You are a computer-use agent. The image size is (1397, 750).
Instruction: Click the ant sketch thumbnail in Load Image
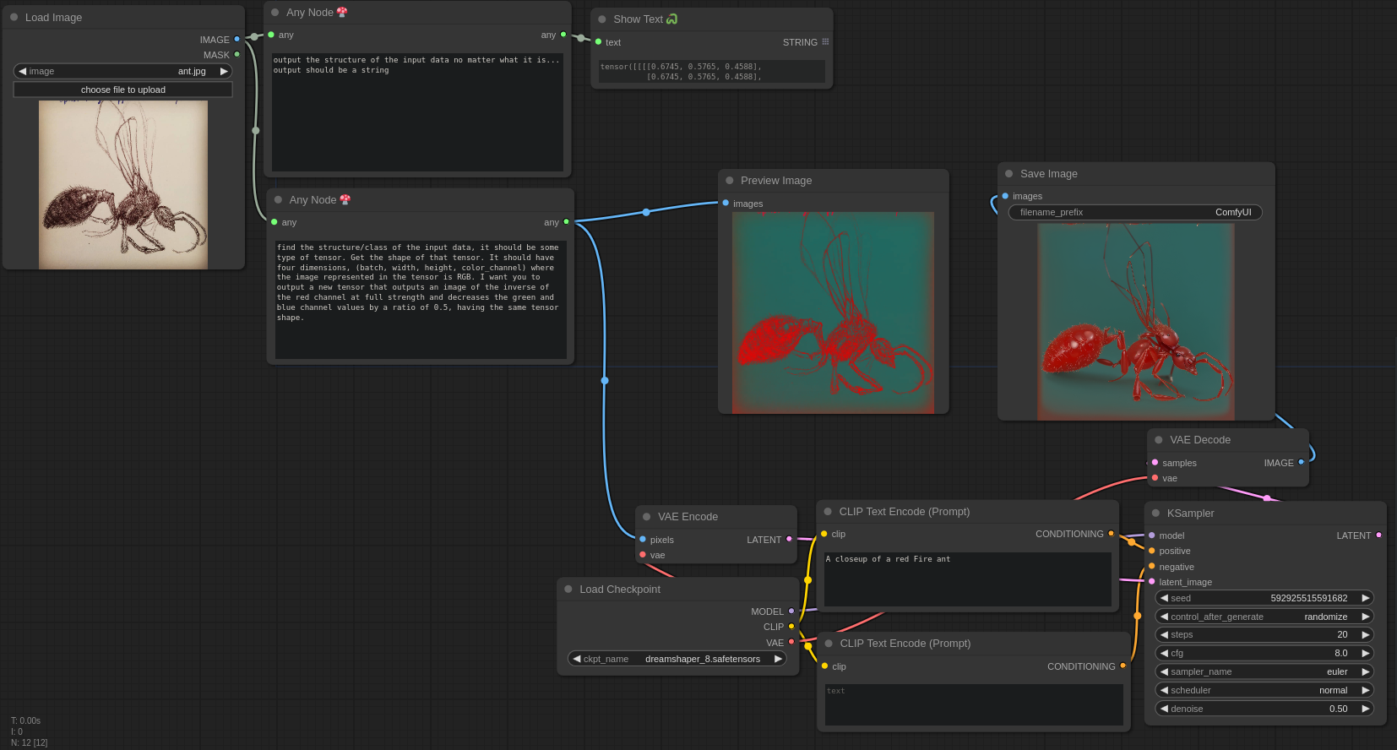pyautogui.click(x=123, y=184)
